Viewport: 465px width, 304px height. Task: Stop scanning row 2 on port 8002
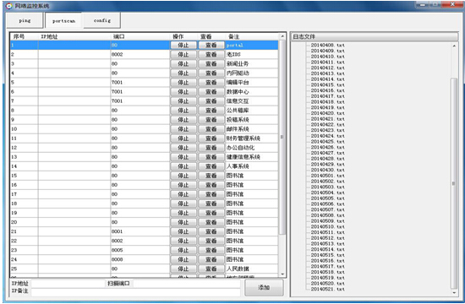(x=183, y=55)
